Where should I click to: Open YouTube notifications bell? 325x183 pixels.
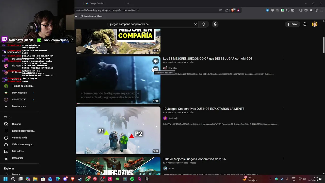(x=305, y=24)
